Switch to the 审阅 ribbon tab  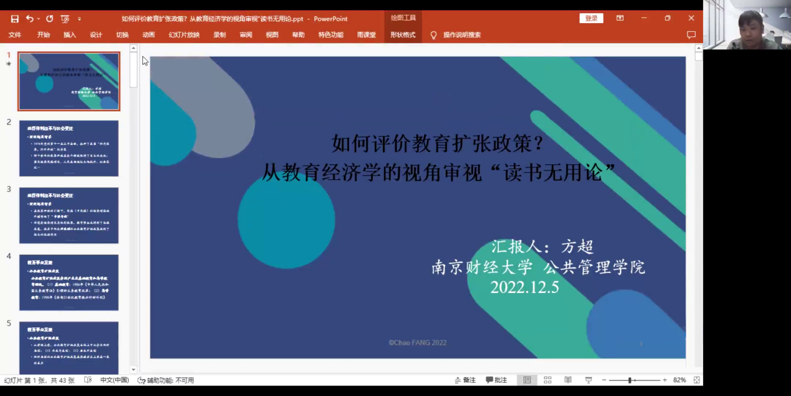[246, 35]
